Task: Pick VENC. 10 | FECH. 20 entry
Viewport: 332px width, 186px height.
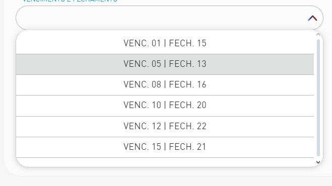Action: tap(165, 106)
